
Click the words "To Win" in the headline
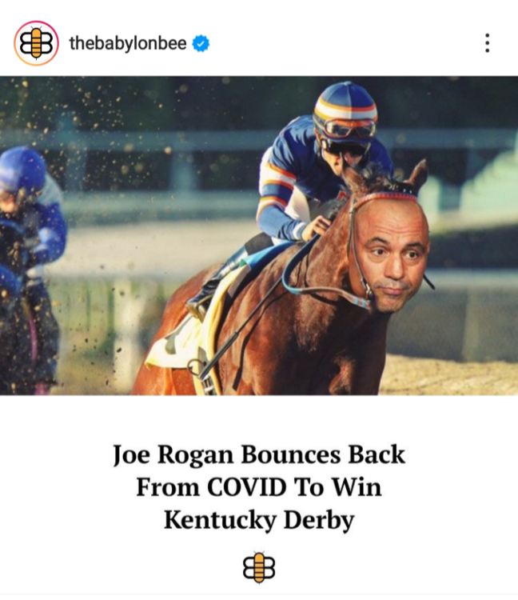click(337, 487)
